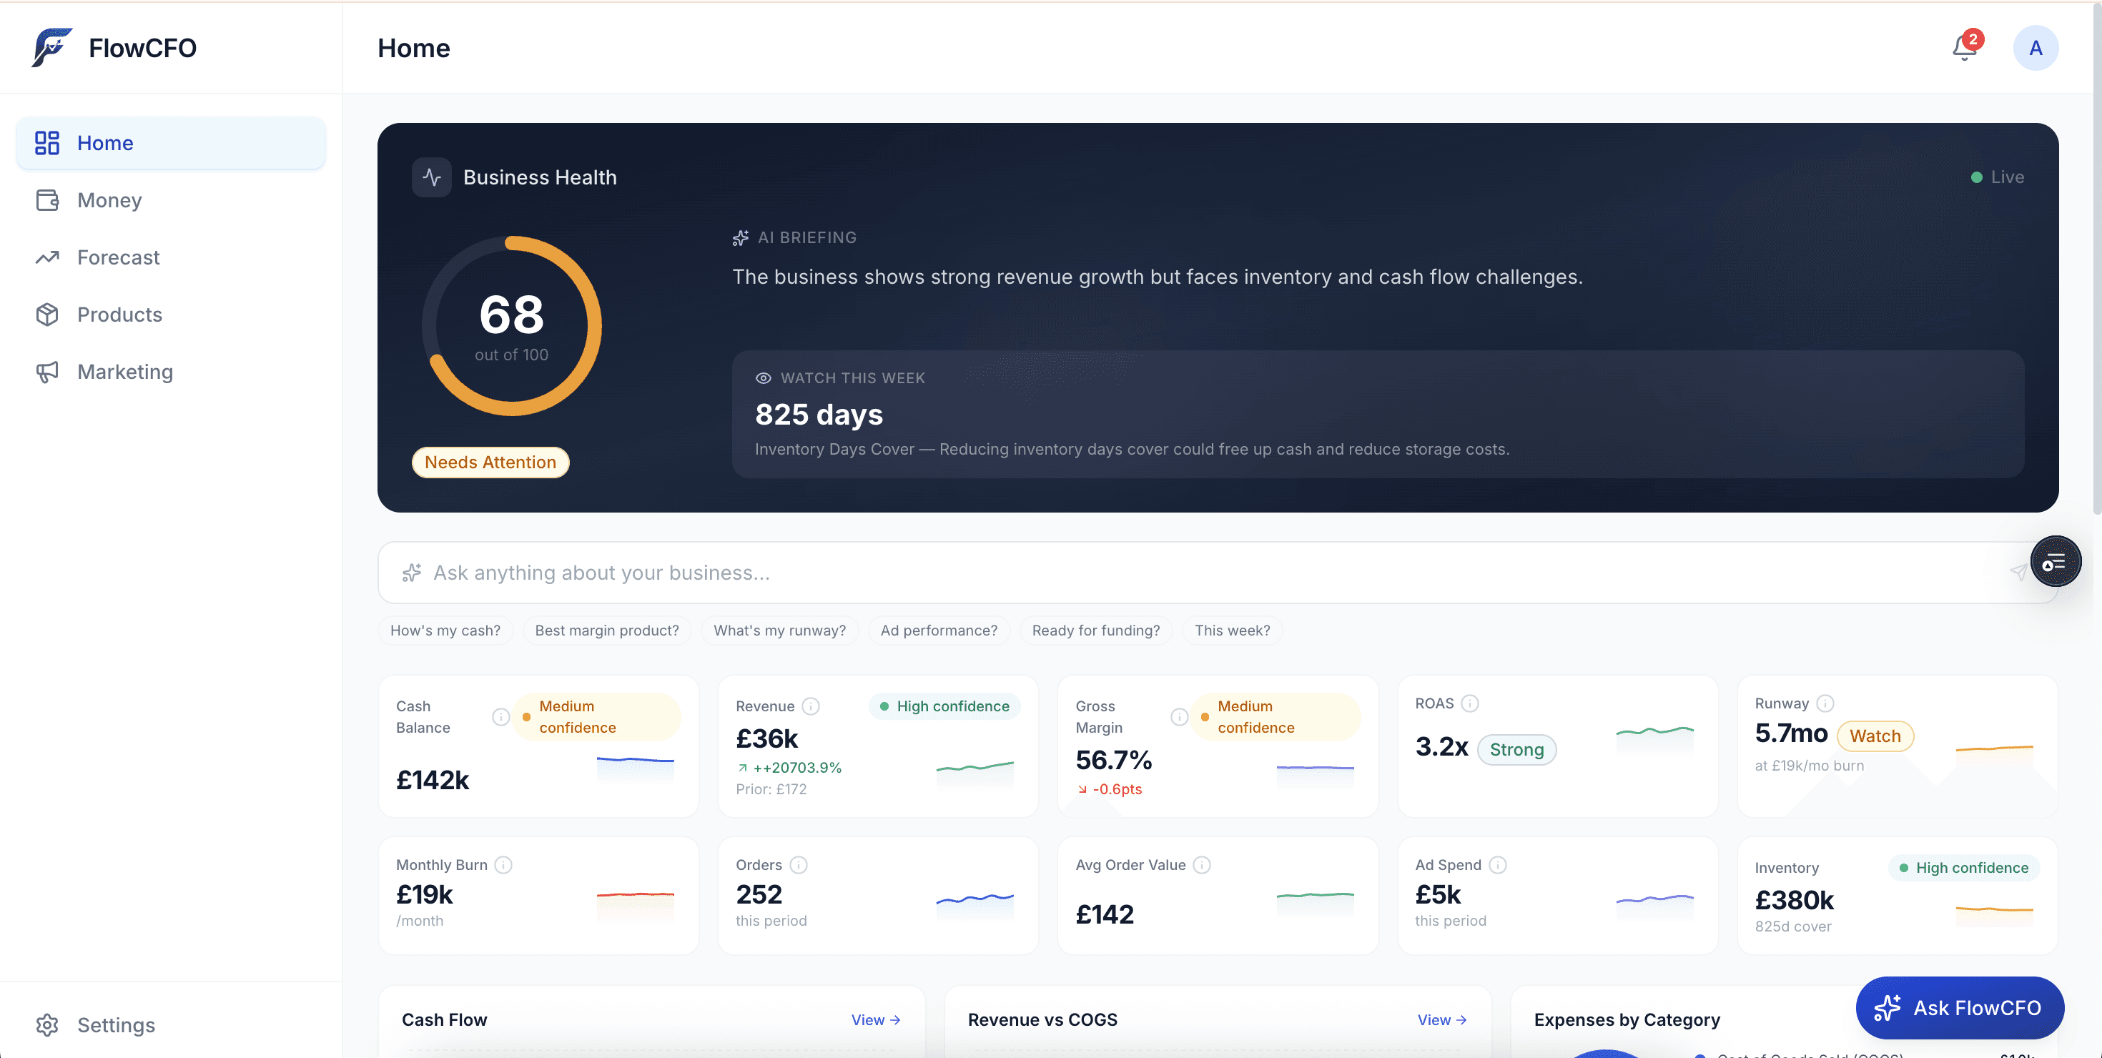Click the Monthly Burn info icon
Viewport: 2102px width, 1058px height.
click(x=503, y=864)
